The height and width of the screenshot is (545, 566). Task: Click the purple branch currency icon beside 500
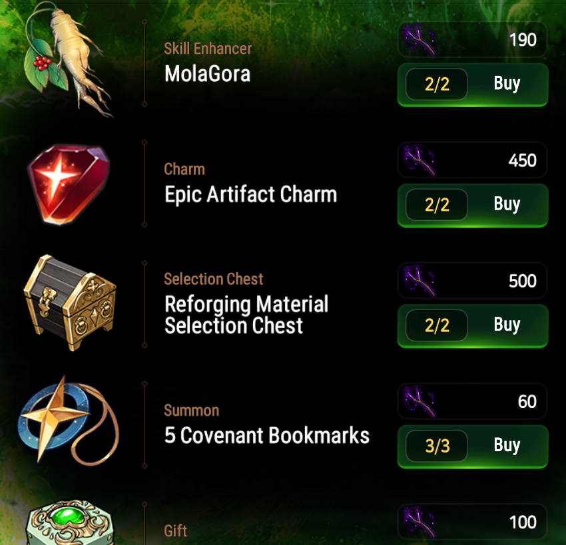point(419,281)
